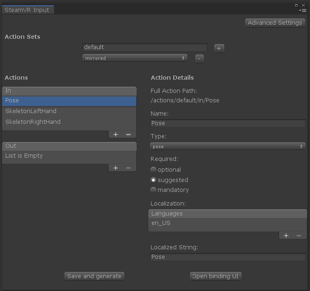Click the /actions/default/in/Pose path text
310x291 pixels.
(185, 100)
